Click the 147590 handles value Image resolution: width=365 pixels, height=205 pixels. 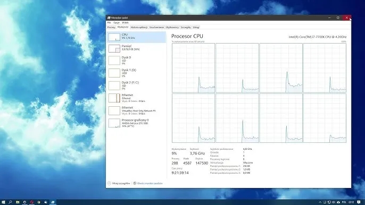[202, 163]
